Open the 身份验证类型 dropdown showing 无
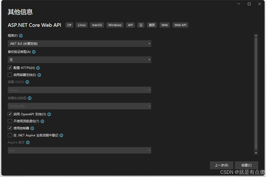This screenshot has height=177, width=266. tap(79, 60)
